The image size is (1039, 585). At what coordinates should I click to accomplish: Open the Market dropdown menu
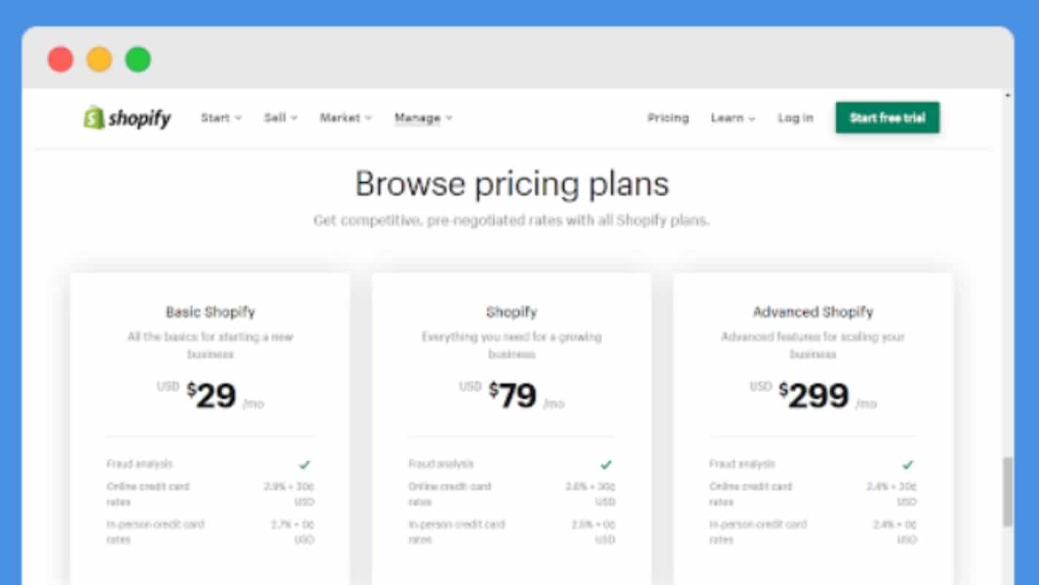pyautogui.click(x=346, y=118)
